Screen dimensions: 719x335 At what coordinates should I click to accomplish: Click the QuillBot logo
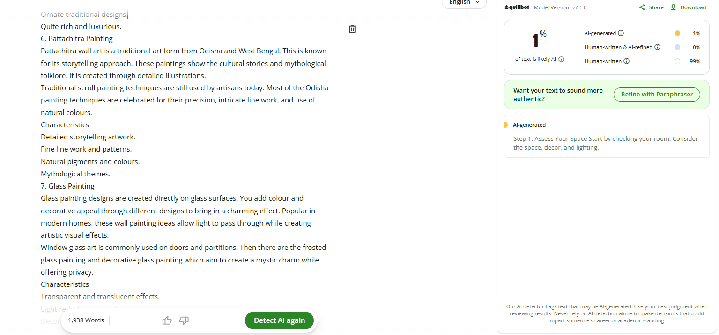point(517,7)
